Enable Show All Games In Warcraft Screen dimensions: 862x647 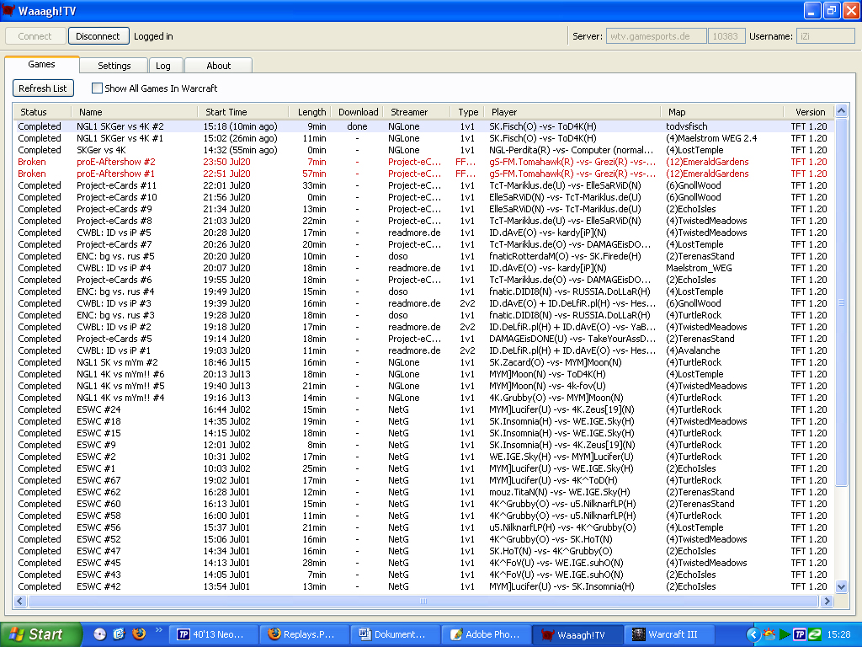tap(97, 88)
